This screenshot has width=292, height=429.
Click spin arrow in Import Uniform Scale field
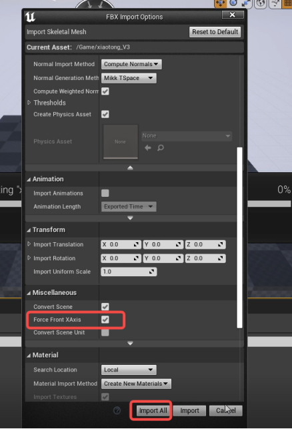(x=151, y=272)
